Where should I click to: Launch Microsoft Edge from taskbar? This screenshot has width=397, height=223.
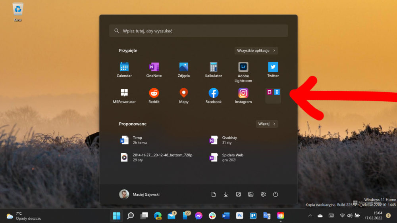(x=158, y=216)
